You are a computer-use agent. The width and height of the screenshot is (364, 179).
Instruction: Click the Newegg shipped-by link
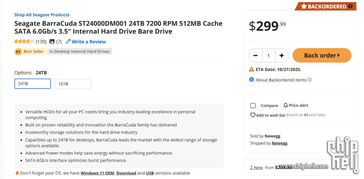click(x=279, y=143)
